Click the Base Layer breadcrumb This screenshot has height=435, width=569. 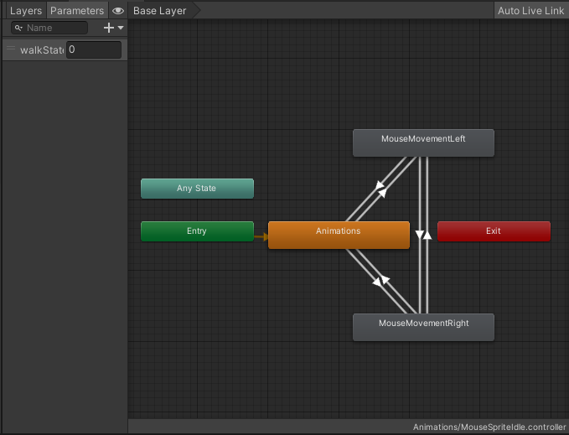coord(160,11)
